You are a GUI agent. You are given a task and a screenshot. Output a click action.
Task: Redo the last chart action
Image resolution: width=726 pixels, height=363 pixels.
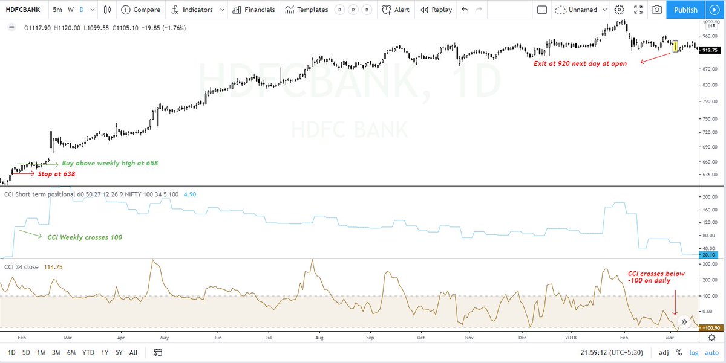pos(479,10)
